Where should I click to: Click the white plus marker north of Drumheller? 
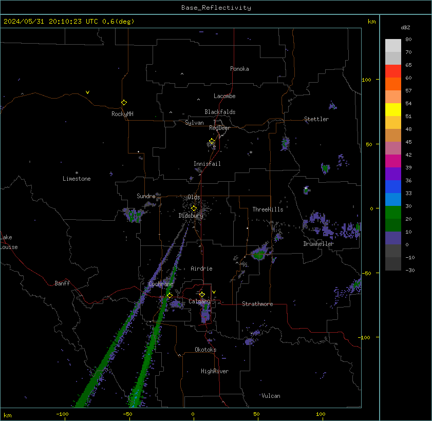coord(306,188)
